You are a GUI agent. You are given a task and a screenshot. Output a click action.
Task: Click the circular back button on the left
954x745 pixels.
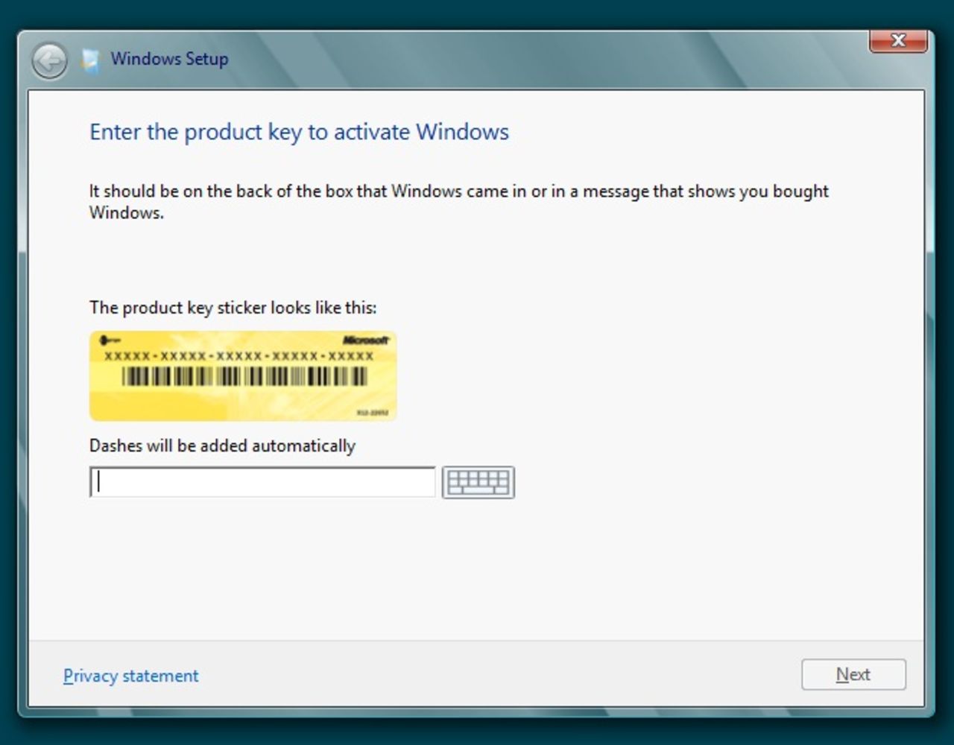pos(49,61)
